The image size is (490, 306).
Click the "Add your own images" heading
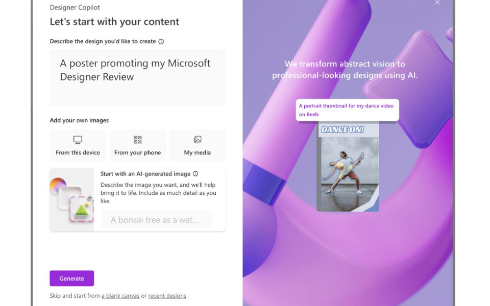[79, 120]
